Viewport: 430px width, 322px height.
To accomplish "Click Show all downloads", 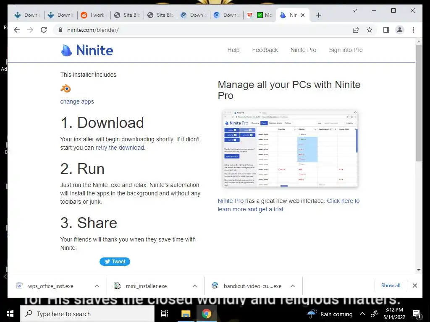I will [391, 286].
